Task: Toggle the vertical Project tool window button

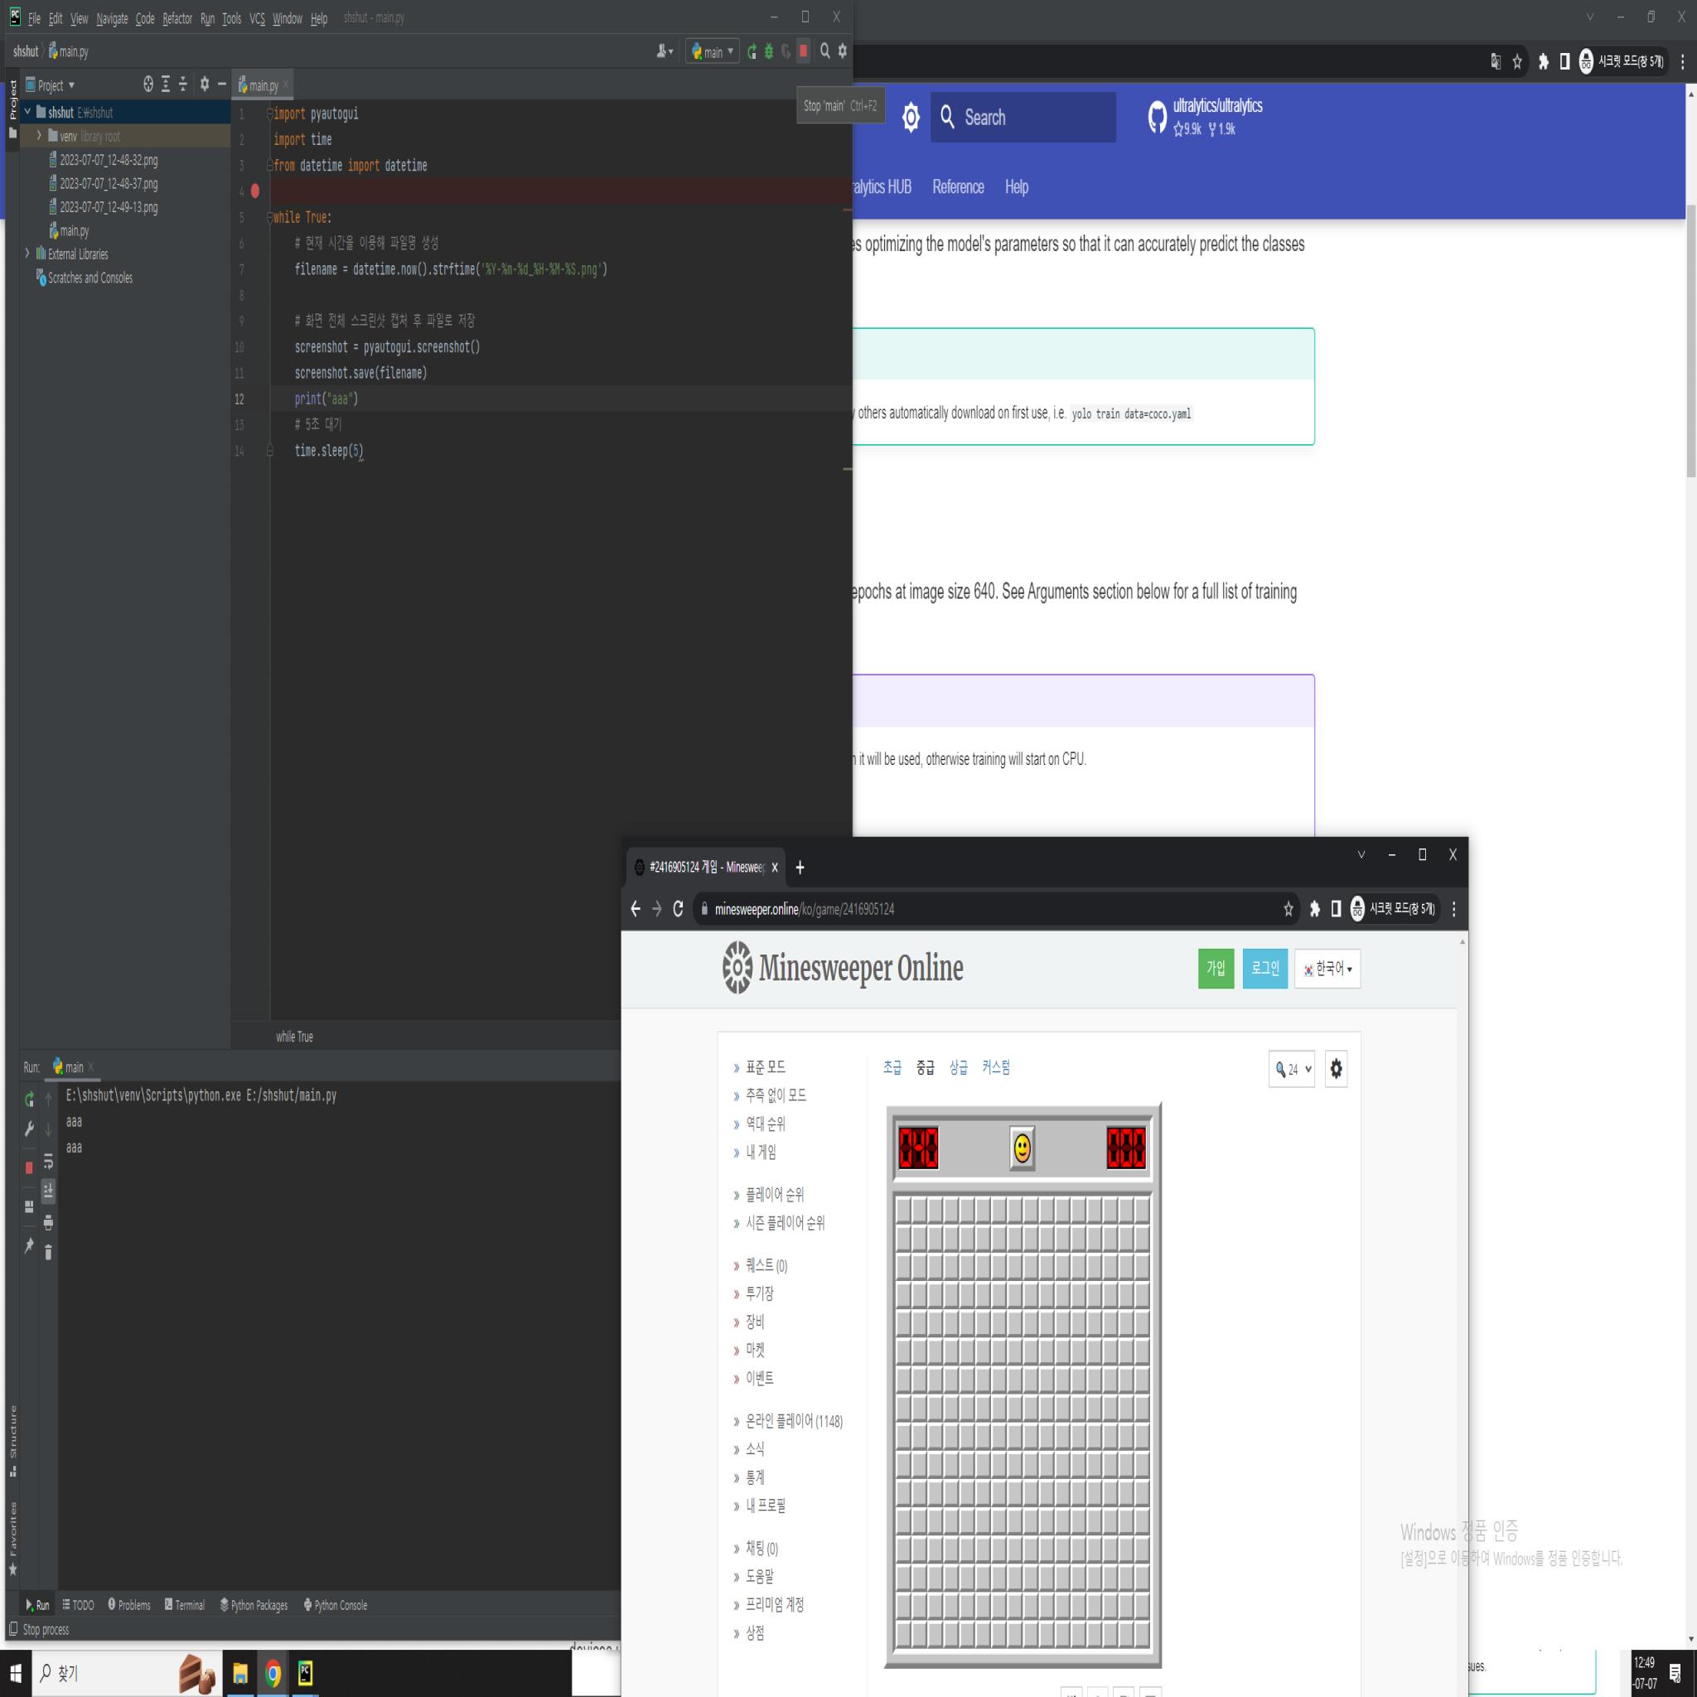Action: [x=12, y=109]
